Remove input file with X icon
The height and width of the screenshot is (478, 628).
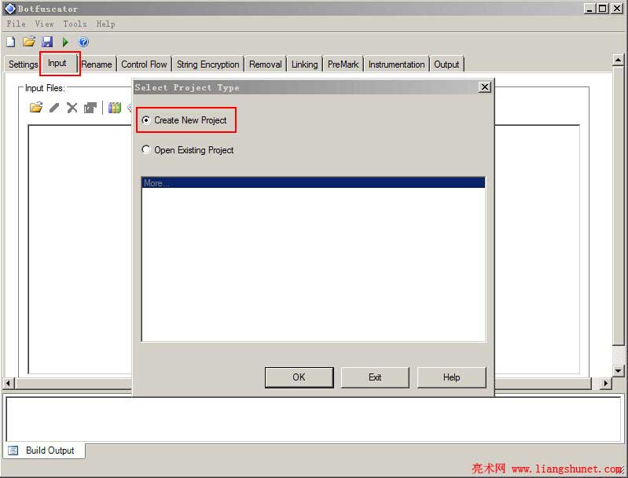coord(72,108)
